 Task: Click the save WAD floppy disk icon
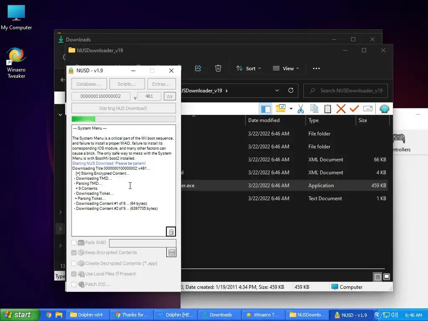[x=171, y=252]
